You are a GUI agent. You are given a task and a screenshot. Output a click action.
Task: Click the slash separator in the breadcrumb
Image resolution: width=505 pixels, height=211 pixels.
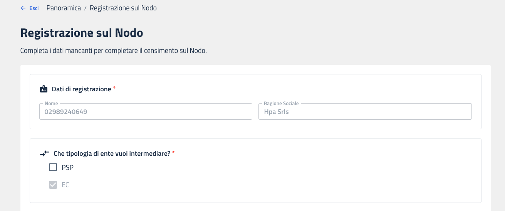[85, 8]
